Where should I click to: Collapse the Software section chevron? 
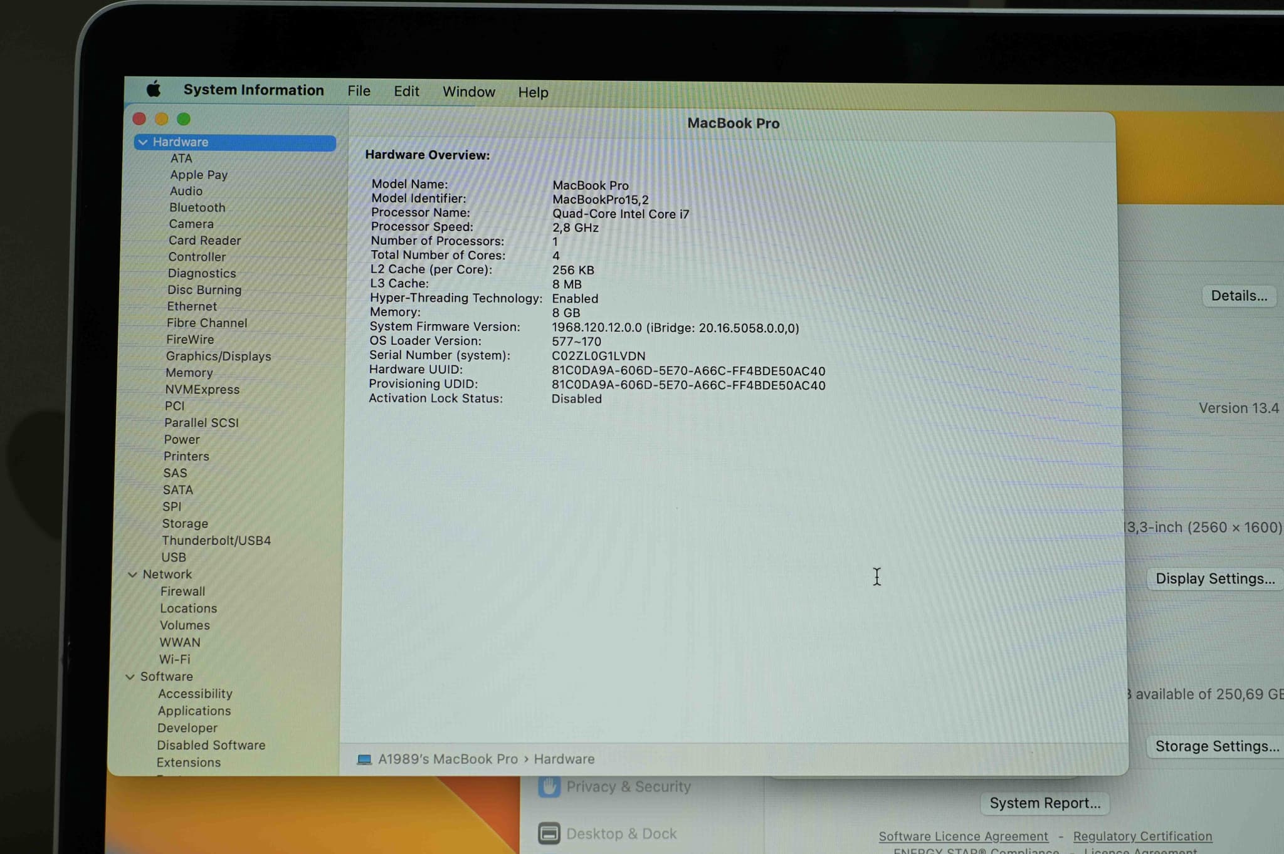(x=130, y=677)
